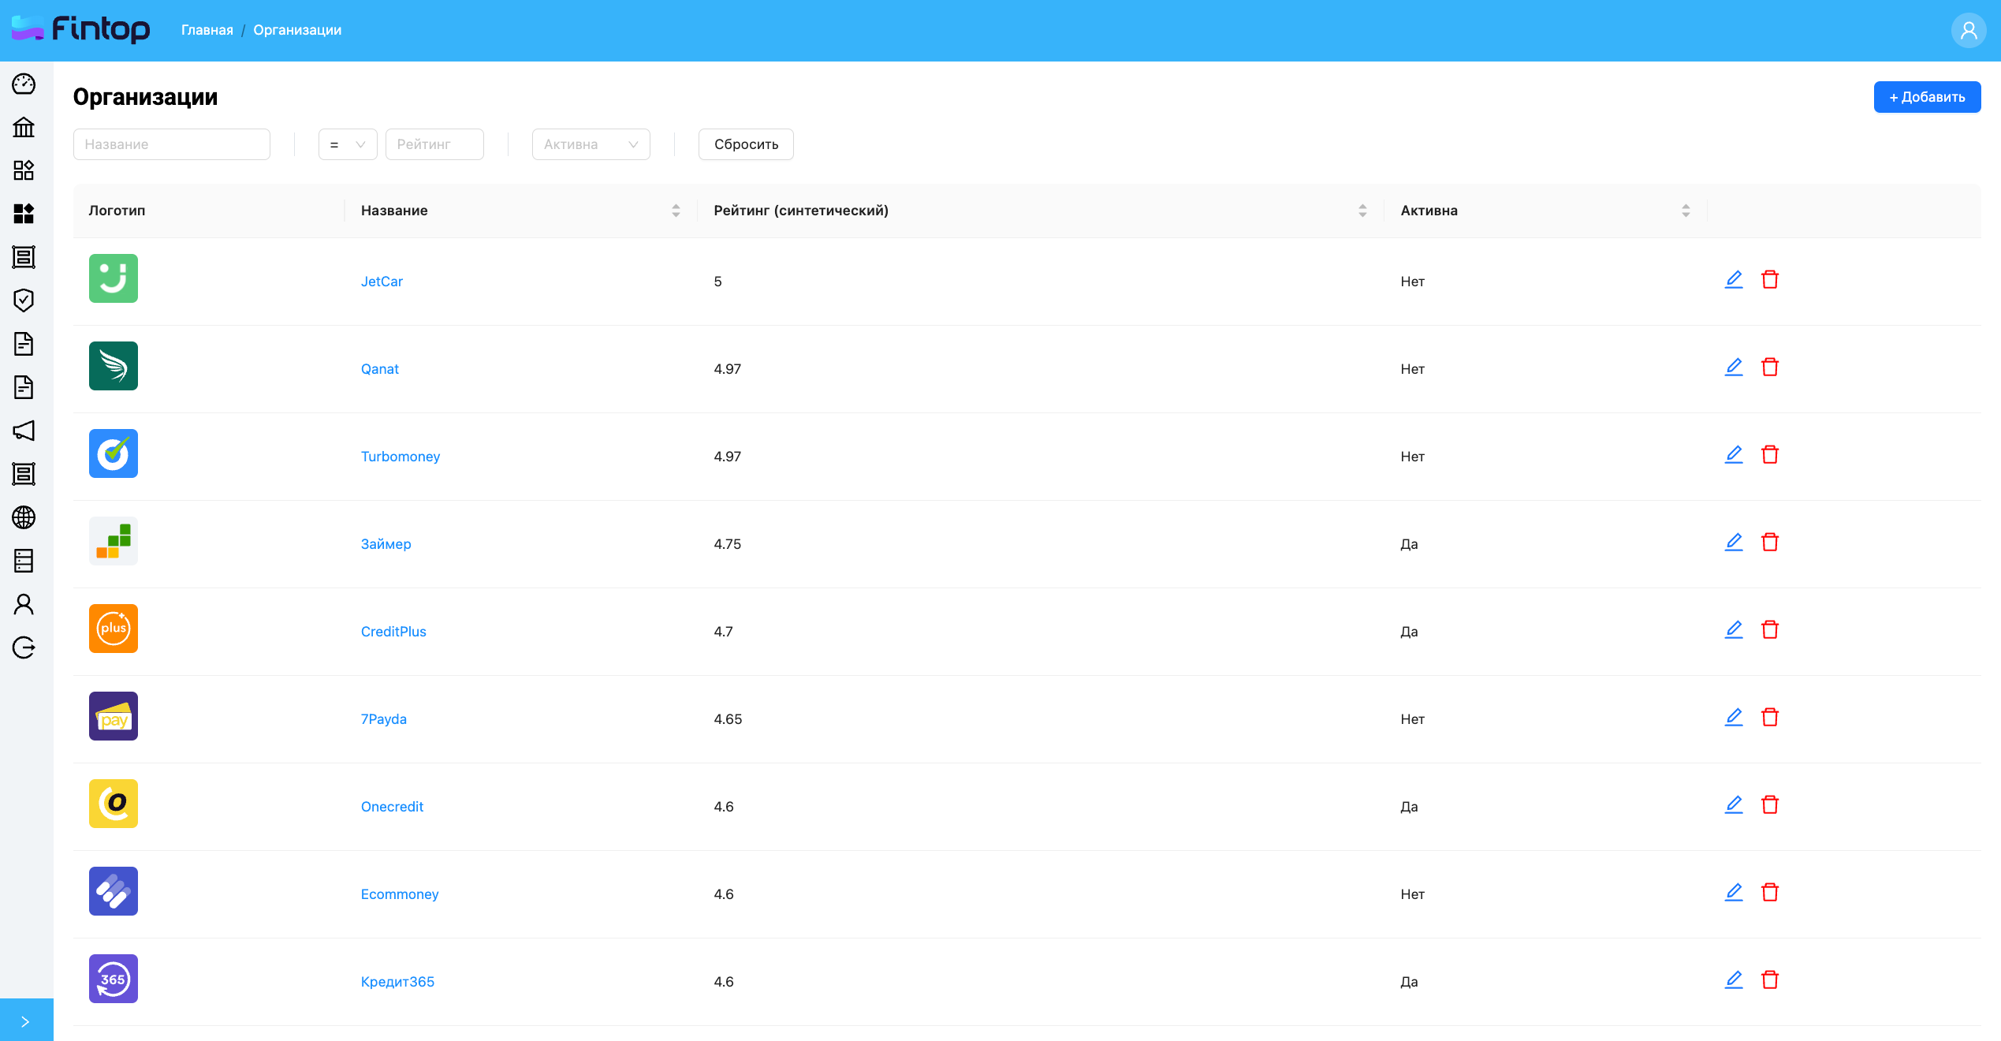Focus the Название search field
2001x1041 pixels.
[x=171, y=144]
